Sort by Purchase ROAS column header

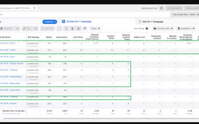pos(186,37)
